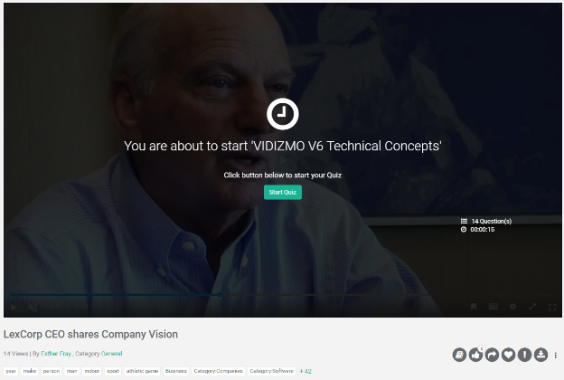Screen dimensions: 564x380
Task: Like the video with thumbs-up icon
Action: click(x=475, y=355)
